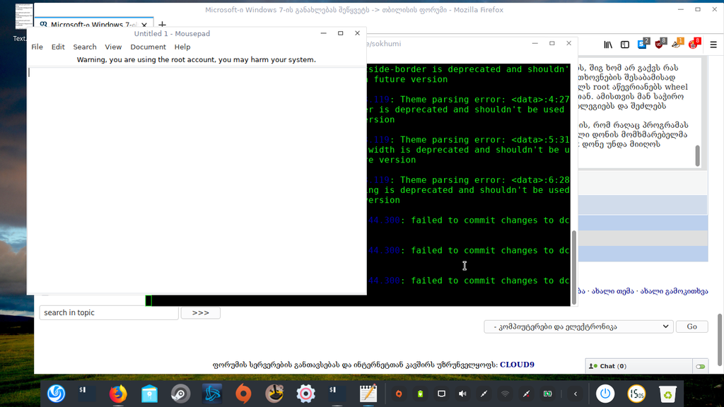Maximize the terminal window
The image size is (724, 407).
point(551,43)
